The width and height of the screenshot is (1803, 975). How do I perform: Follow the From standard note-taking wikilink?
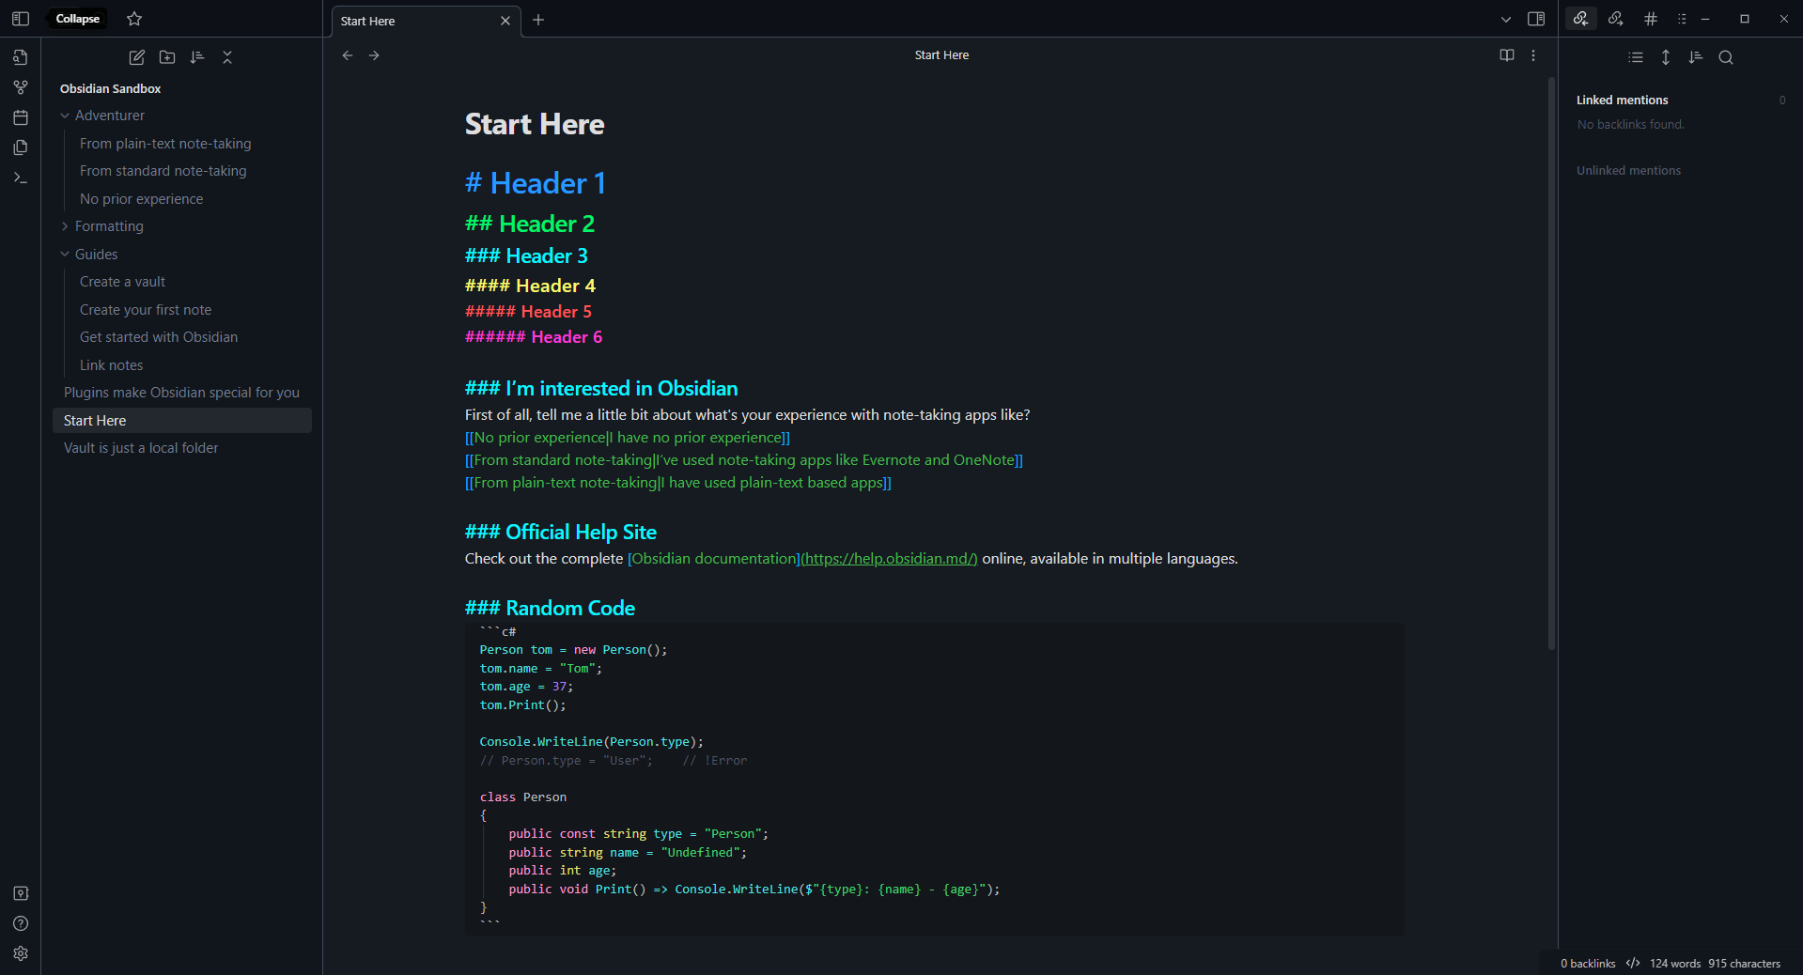[x=744, y=460]
